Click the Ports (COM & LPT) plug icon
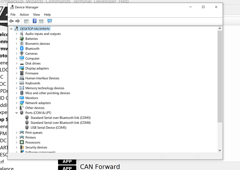240x170 pixels. 22,113
